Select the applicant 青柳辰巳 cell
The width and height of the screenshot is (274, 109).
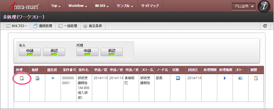coord(131,88)
